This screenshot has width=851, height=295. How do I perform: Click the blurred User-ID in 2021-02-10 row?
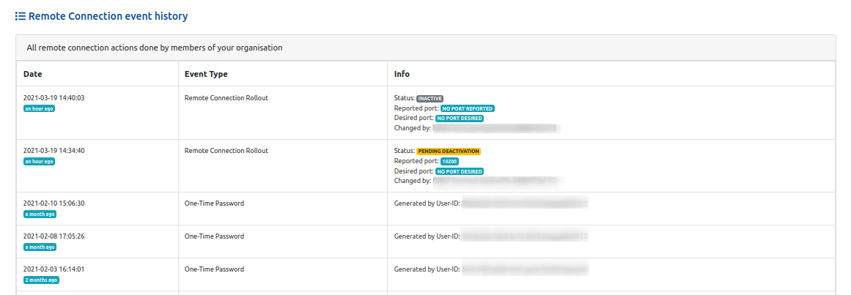coord(524,203)
